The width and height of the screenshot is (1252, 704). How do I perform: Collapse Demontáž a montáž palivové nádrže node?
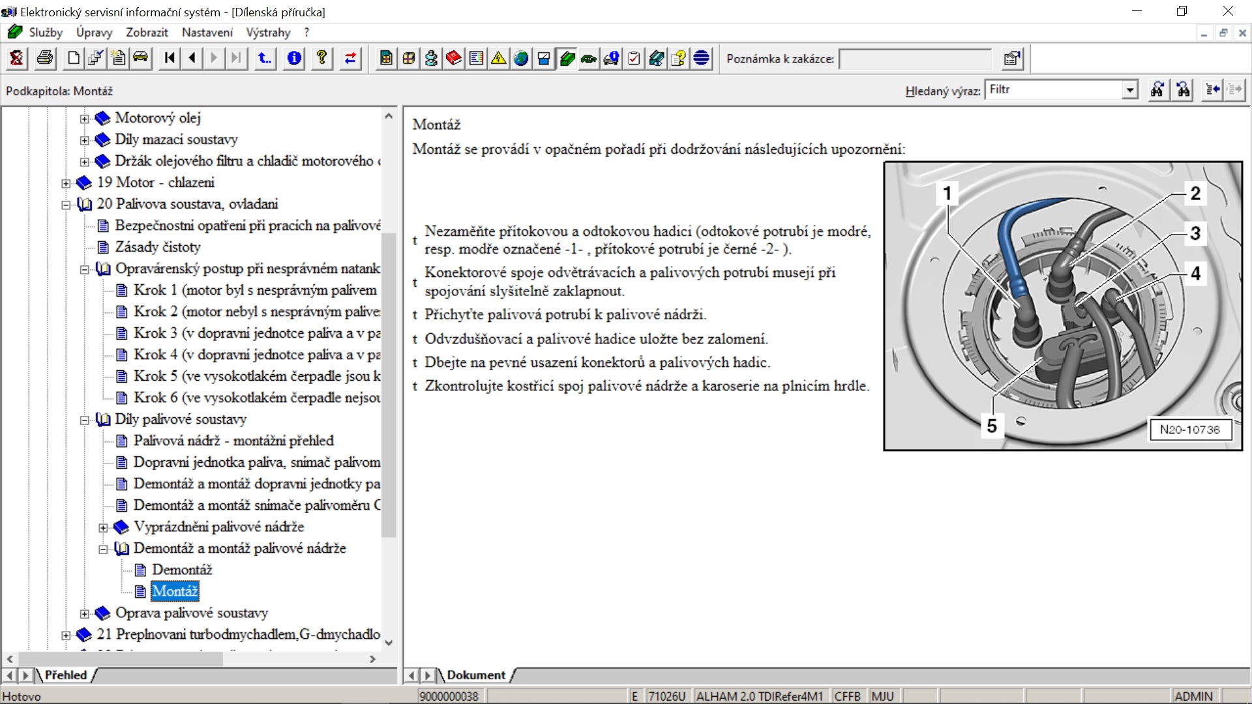point(103,549)
